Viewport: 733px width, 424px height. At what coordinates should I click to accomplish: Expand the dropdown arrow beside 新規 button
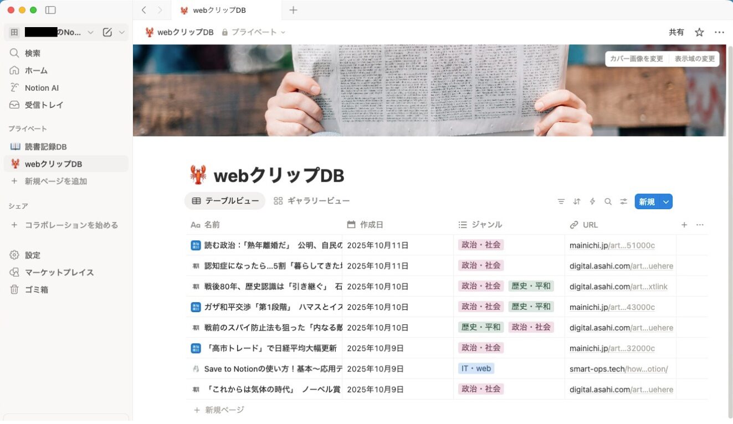[666, 201]
